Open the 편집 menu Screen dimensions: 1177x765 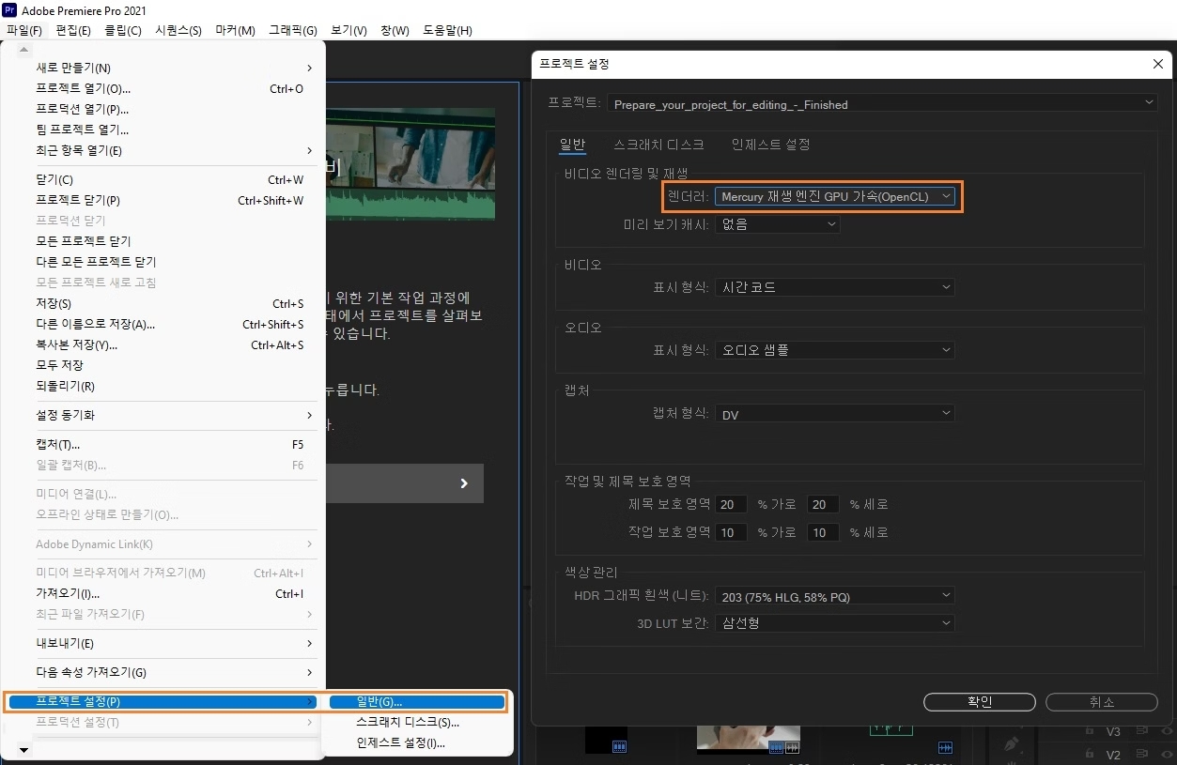73,30
